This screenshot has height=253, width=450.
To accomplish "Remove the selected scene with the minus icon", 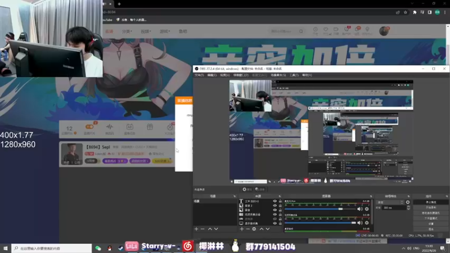I will (202, 229).
